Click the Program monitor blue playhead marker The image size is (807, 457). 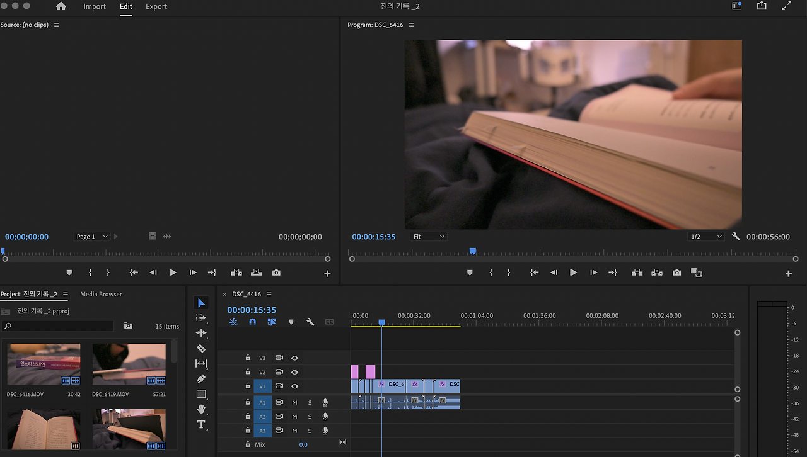tap(472, 251)
